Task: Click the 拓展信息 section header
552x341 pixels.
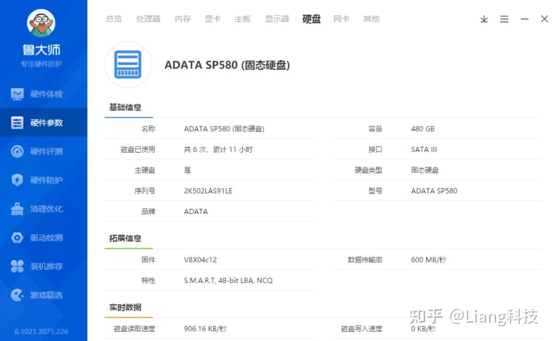Action: click(125, 238)
